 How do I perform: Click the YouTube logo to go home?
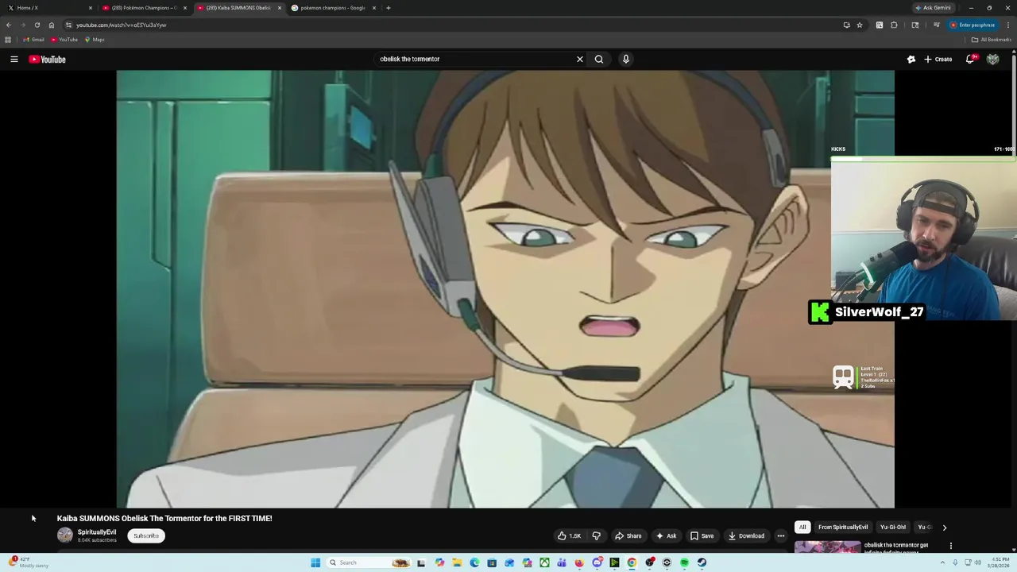click(x=48, y=59)
